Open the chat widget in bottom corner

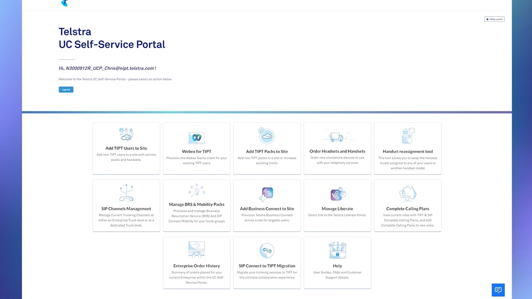(x=498, y=290)
